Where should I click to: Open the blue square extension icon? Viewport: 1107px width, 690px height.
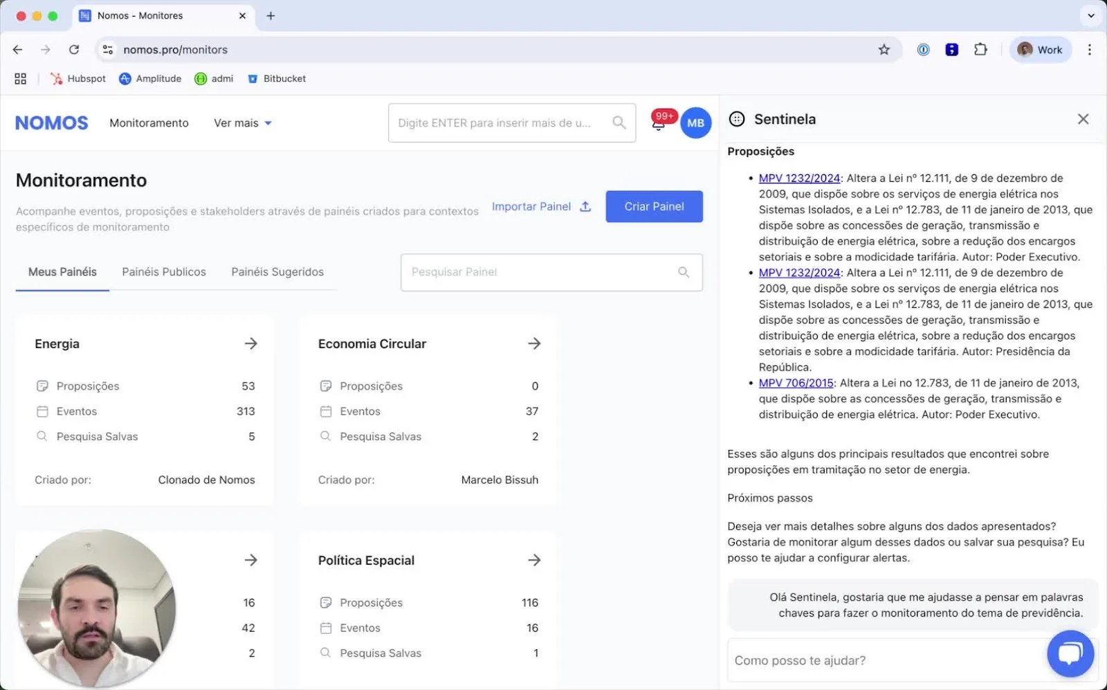952,50
